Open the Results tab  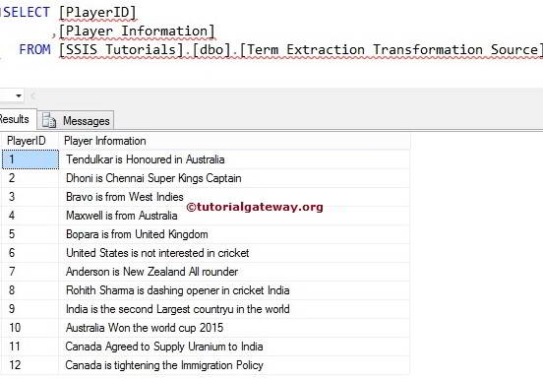[17, 119]
